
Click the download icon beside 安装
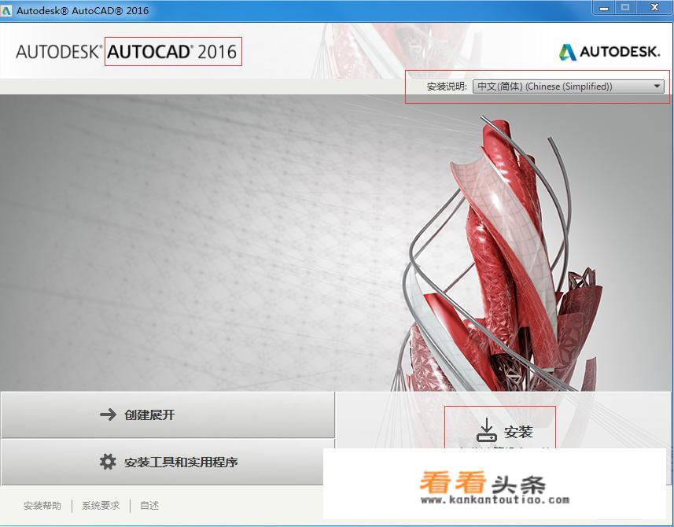coord(487,429)
